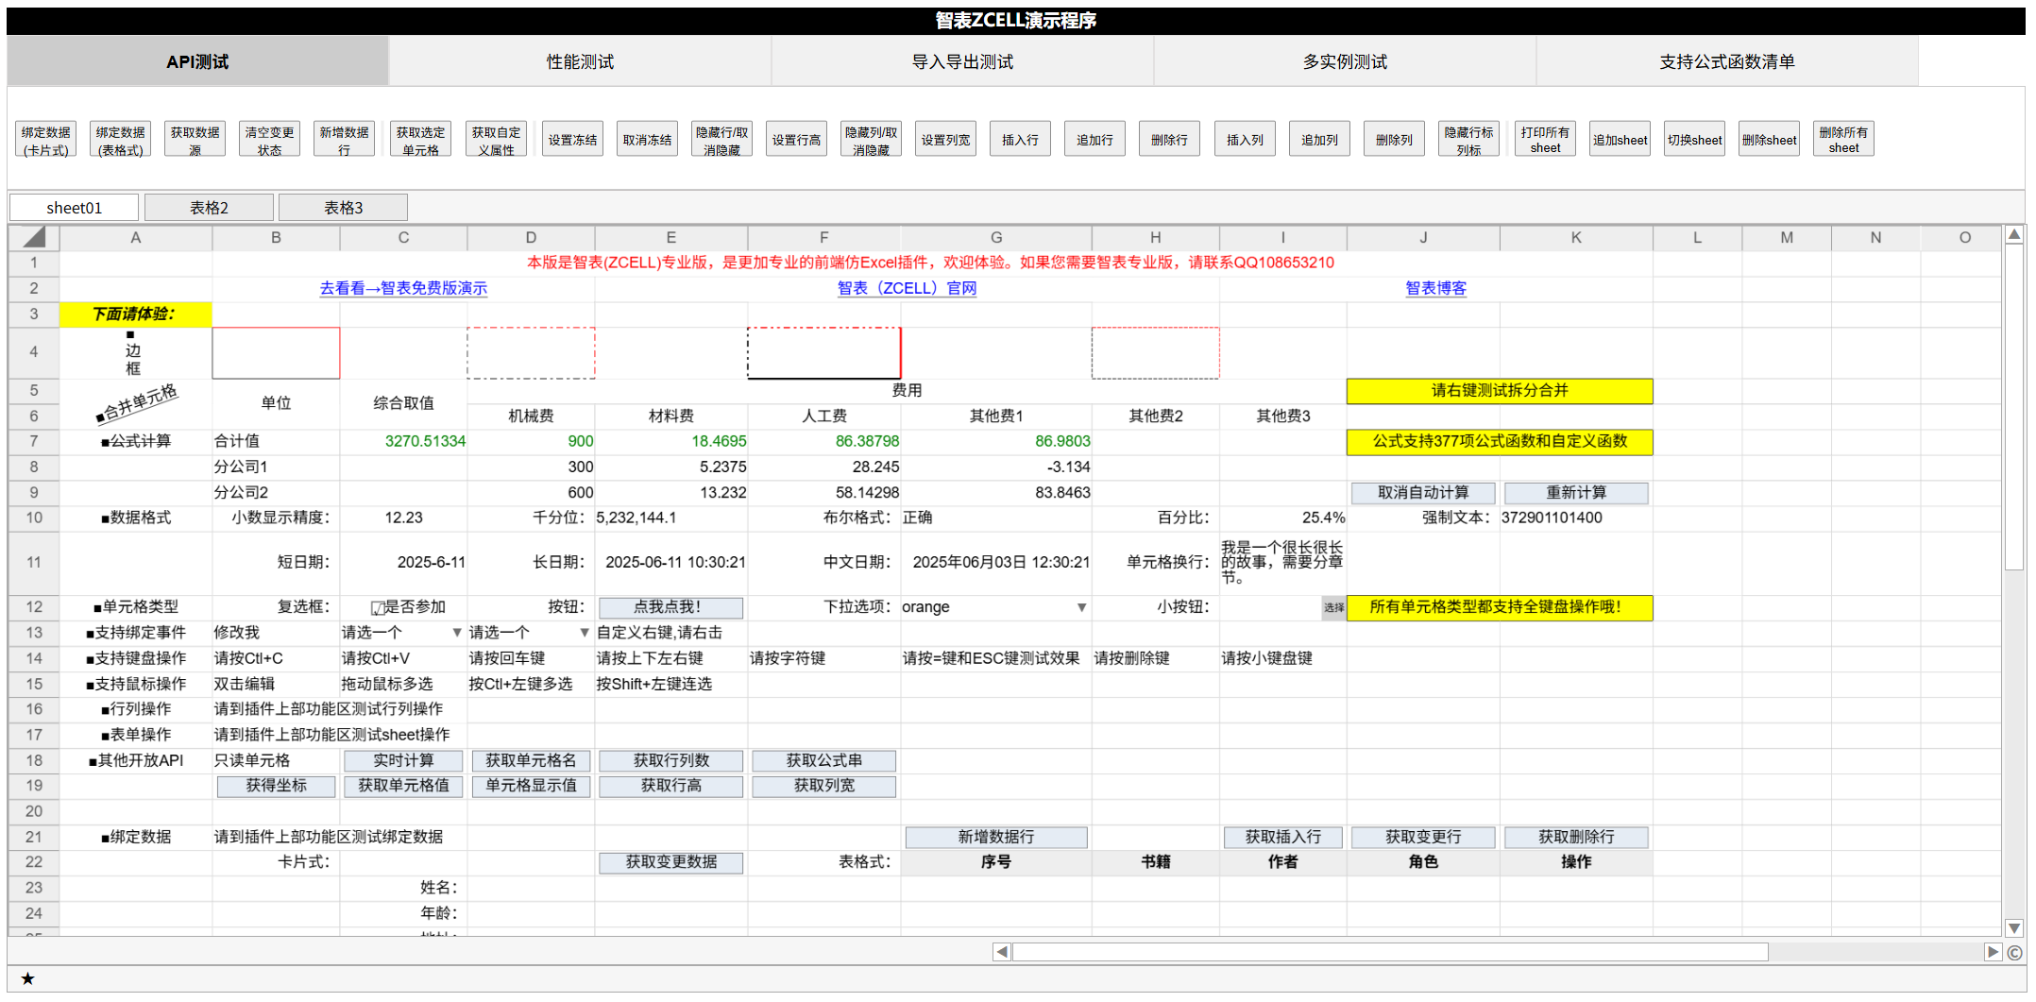Click the 删除sheet toolbar button
The image size is (2036, 1002).
[x=1770, y=140]
